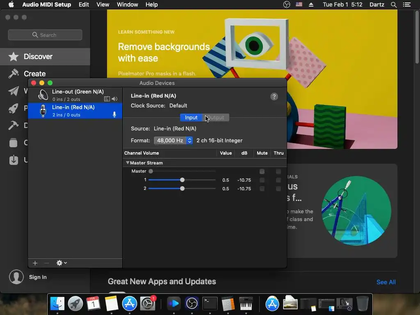Click the system alert sound icon on Line-out row

coord(107,99)
